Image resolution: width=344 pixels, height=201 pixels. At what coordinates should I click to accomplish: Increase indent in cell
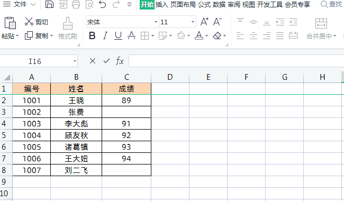click(x=293, y=22)
